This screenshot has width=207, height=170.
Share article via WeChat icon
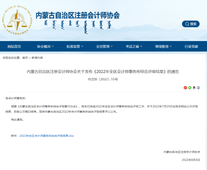(190, 88)
